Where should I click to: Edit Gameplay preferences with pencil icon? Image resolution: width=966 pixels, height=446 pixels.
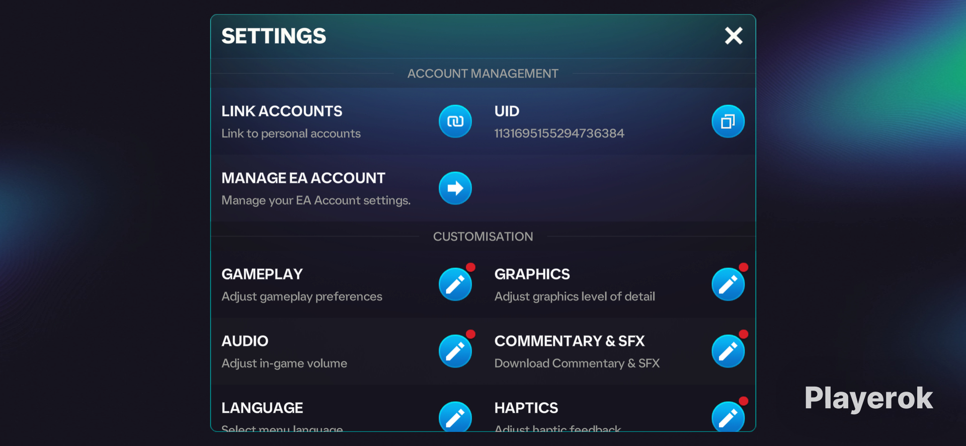pyautogui.click(x=455, y=284)
